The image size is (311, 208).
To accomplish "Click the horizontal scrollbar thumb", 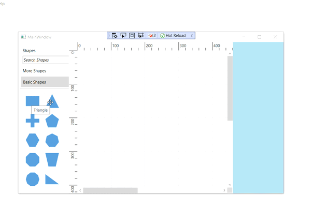I will (110, 190).
